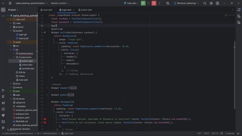Expand the android folder
242x136 pixels.
[11, 27]
